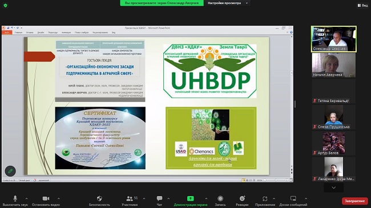Viewport: 371px width, 208px height.
Task: Open Доски сообщений whiteboards
Action: 293,201
